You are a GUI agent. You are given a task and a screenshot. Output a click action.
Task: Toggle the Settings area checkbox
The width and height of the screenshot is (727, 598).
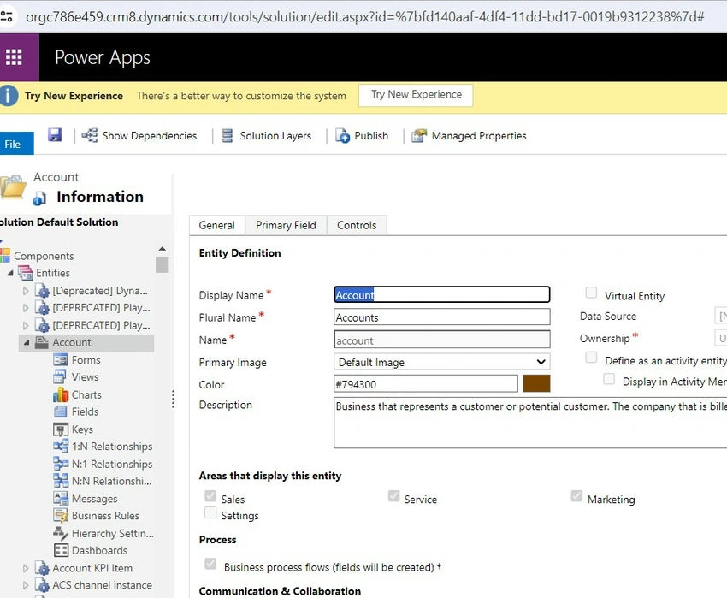point(210,512)
